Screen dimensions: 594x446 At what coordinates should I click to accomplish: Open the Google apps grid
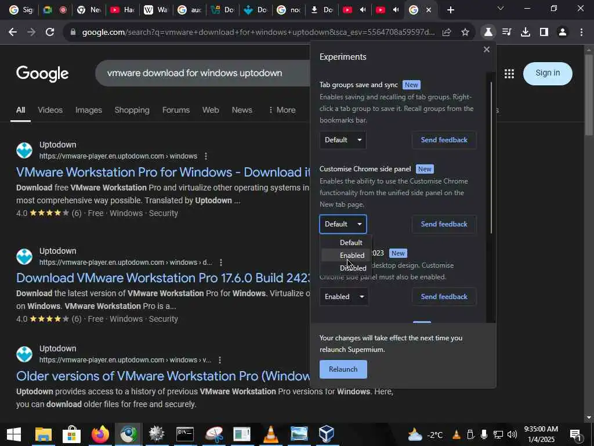coord(509,74)
